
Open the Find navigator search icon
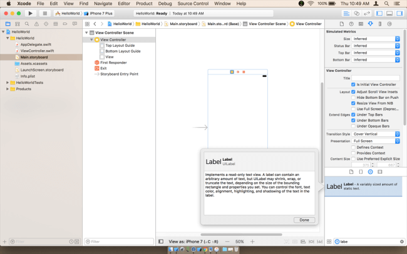(27, 24)
